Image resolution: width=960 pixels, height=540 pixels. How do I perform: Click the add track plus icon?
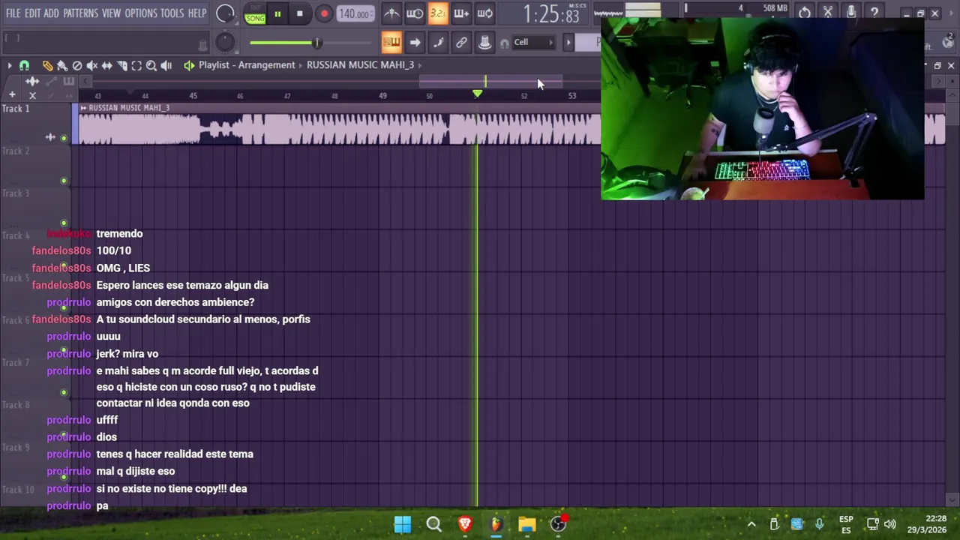tap(12, 95)
